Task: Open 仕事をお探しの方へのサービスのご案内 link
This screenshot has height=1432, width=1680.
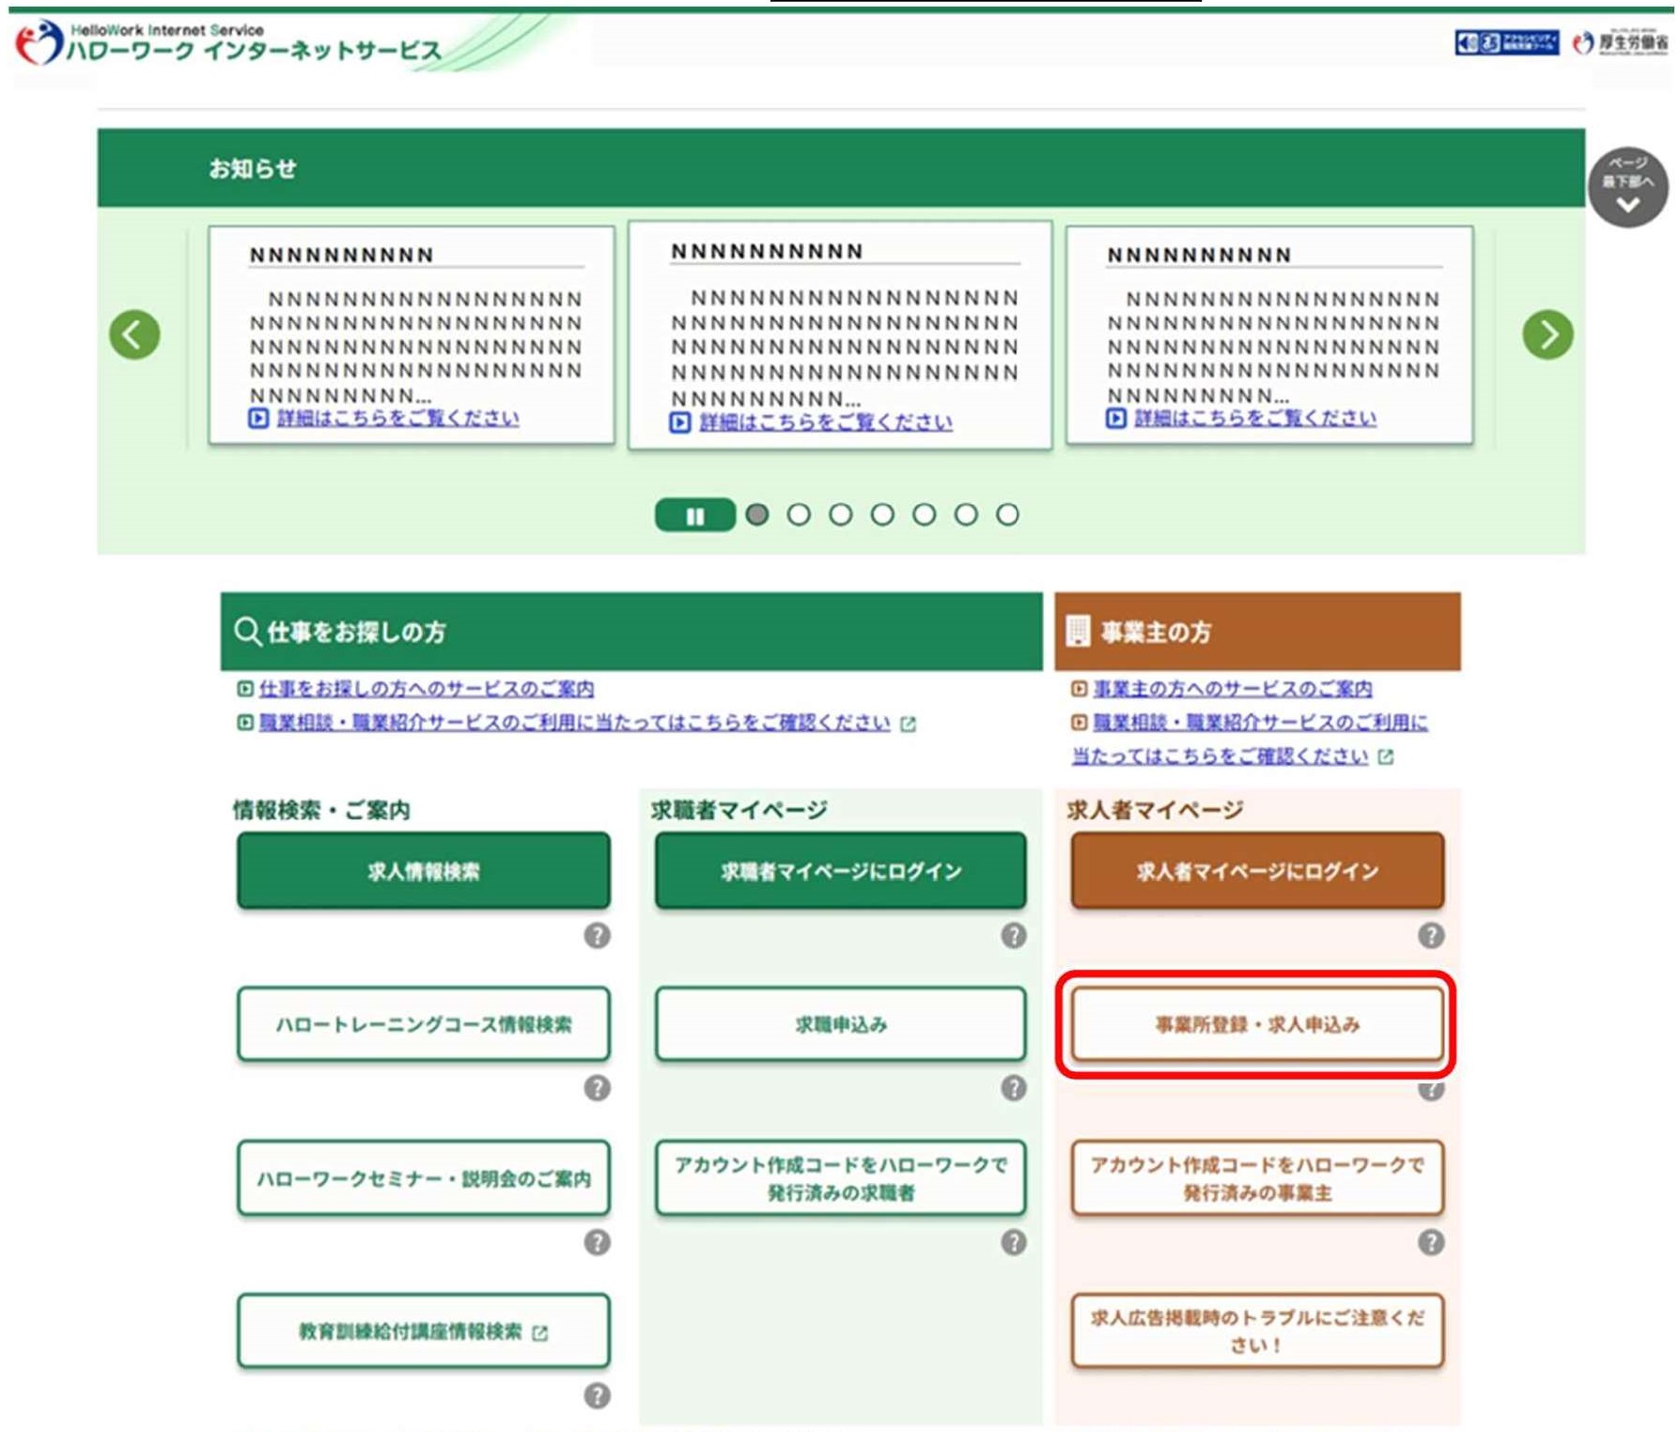Action: click(x=426, y=689)
